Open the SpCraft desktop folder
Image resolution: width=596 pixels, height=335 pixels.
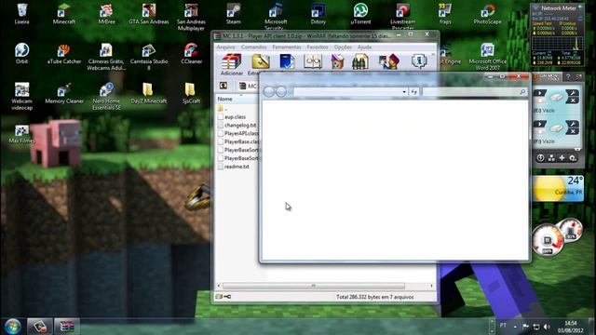tap(191, 93)
